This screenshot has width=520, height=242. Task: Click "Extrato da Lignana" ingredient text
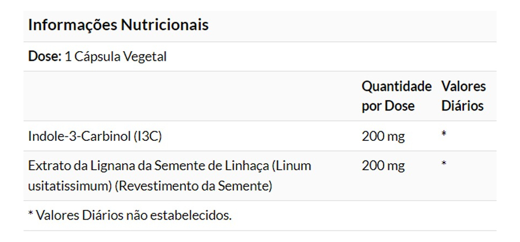click(x=77, y=166)
